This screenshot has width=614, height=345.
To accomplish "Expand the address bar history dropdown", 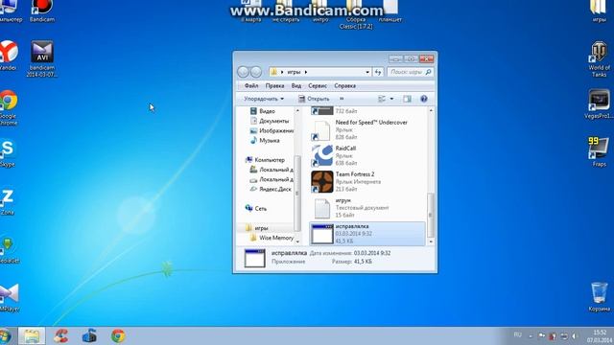I will coord(367,72).
